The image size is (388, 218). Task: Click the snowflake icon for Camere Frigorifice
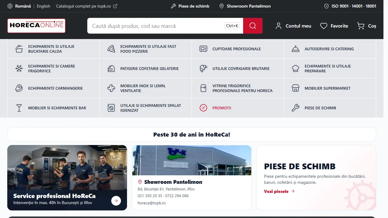coord(19,68)
